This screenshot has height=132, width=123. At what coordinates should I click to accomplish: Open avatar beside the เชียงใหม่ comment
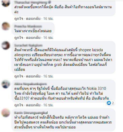tap(6, 26)
